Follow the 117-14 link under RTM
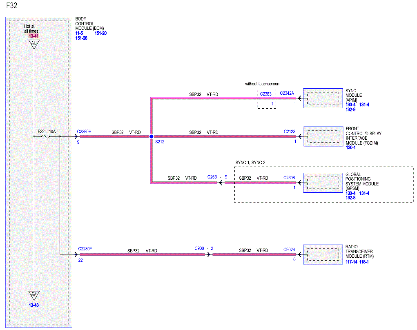Screen dimensions: 417x330 pyautogui.click(x=351, y=262)
